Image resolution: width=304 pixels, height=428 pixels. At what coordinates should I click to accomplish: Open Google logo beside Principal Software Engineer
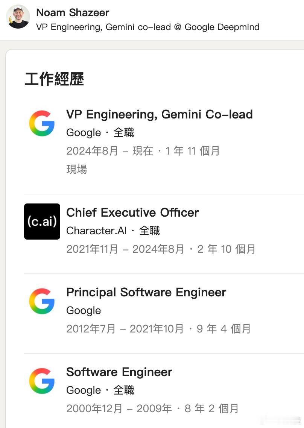pyautogui.click(x=42, y=301)
